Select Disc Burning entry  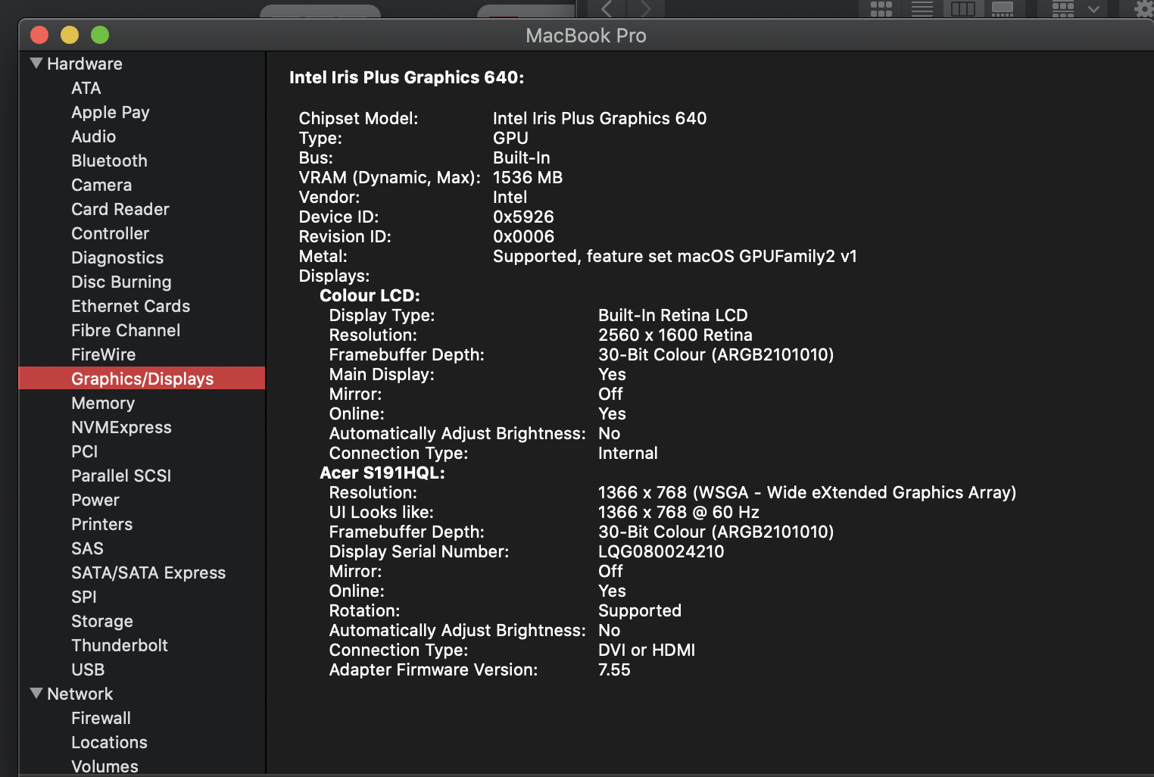pyautogui.click(x=121, y=282)
